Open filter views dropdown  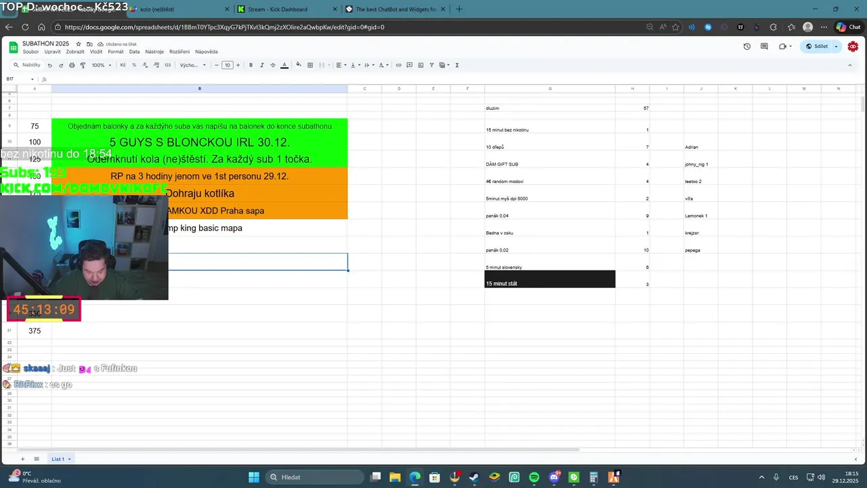pyautogui.click(x=444, y=65)
